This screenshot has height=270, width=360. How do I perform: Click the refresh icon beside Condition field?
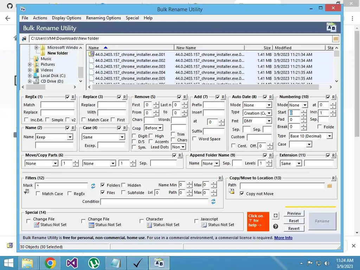click(213, 201)
